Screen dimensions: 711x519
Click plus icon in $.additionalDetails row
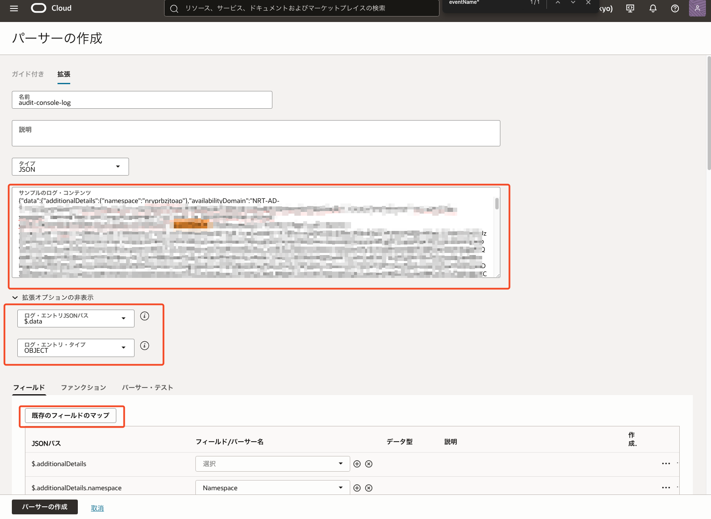[357, 464]
